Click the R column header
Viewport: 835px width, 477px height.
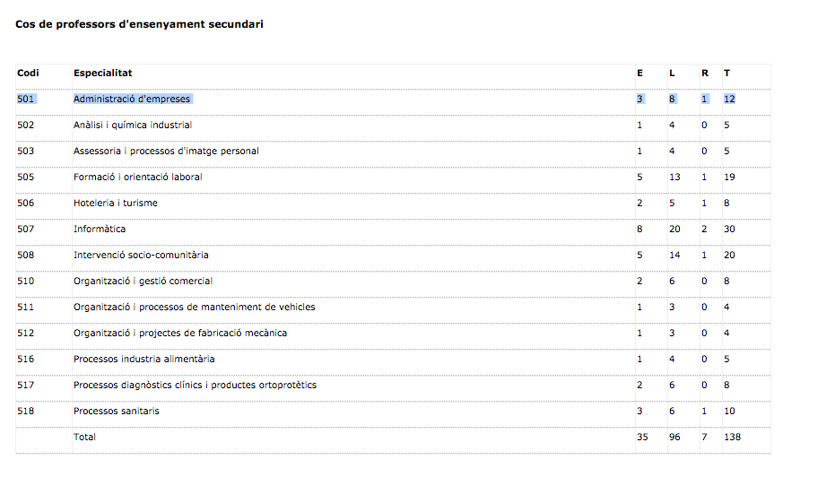[x=705, y=73]
